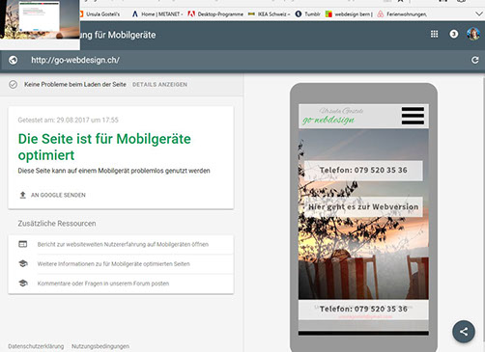The width and height of the screenshot is (485, 352).
Task: Click the upload icon beside An Google senden
Action: [23, 195]
